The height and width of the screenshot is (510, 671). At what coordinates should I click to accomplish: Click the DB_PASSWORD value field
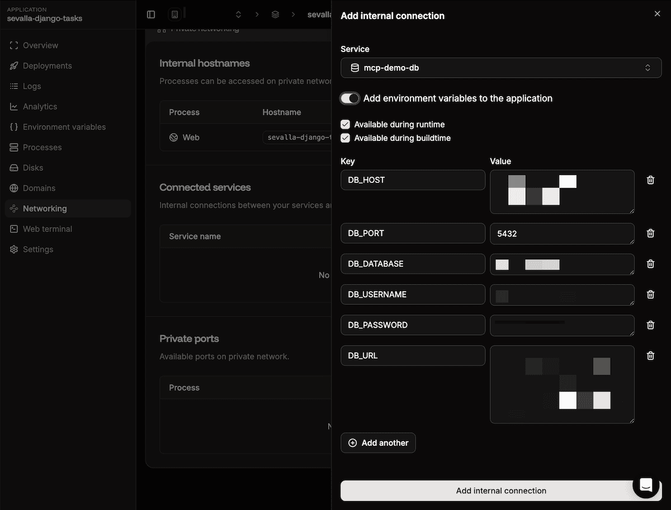562,325
